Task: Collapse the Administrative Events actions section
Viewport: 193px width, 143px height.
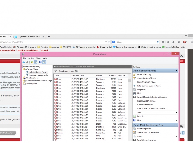Action: (176, 71)
